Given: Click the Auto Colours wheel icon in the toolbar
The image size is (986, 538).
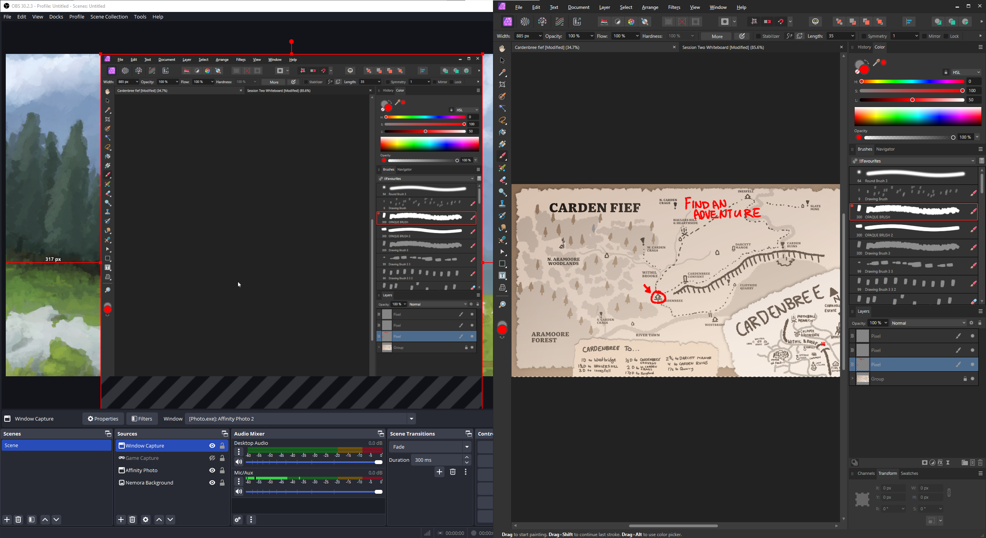Looking at the screenshot, I should pyautogui.click(x=631, y=22).
